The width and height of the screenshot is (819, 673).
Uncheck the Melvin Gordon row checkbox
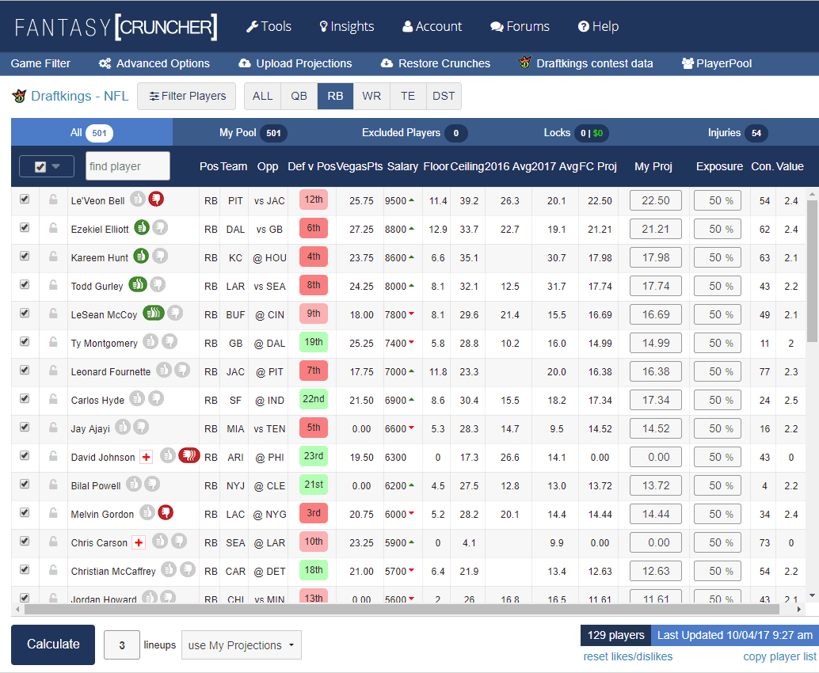pos(25,512)
